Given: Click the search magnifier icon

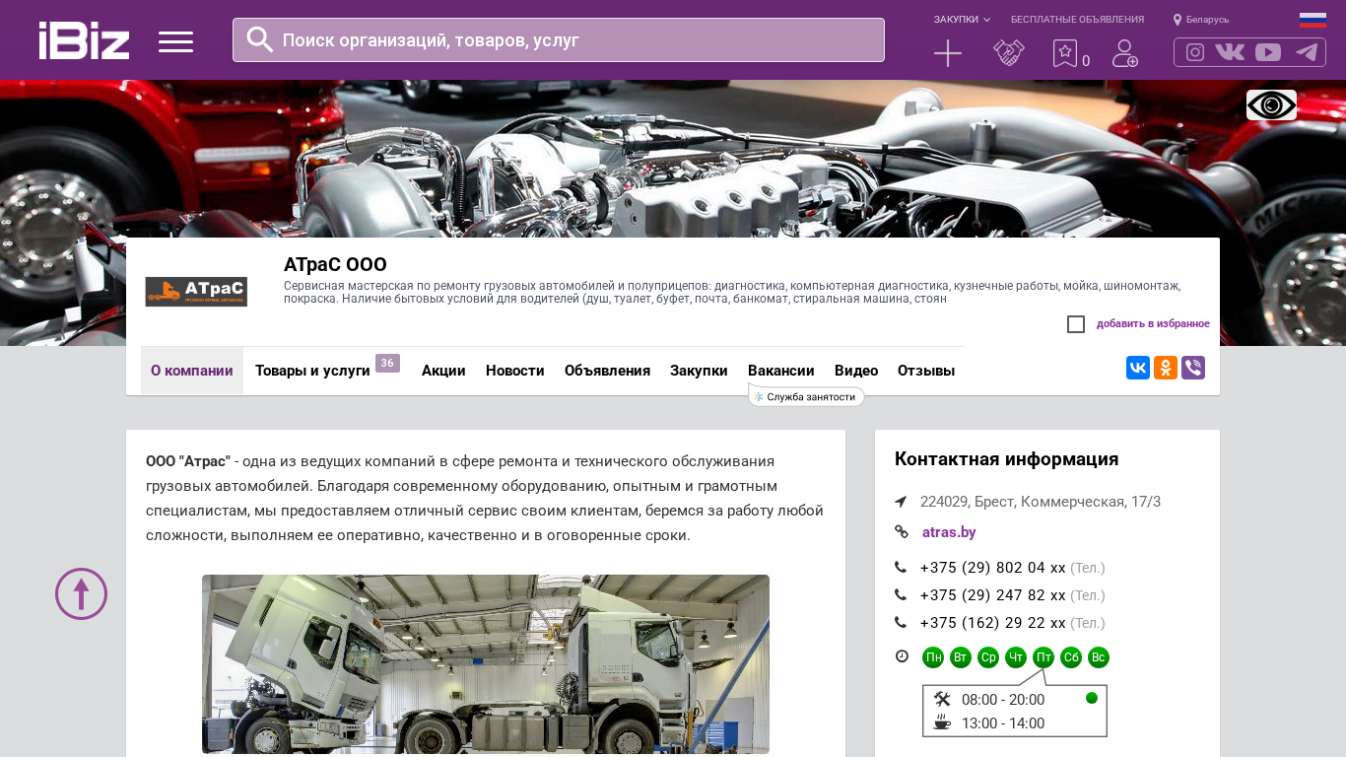Looking at the screenshot, I should (260, 39).
